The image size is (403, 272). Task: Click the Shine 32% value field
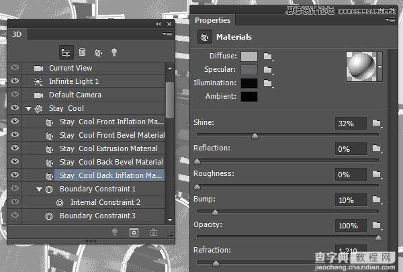tap(351, 124)
